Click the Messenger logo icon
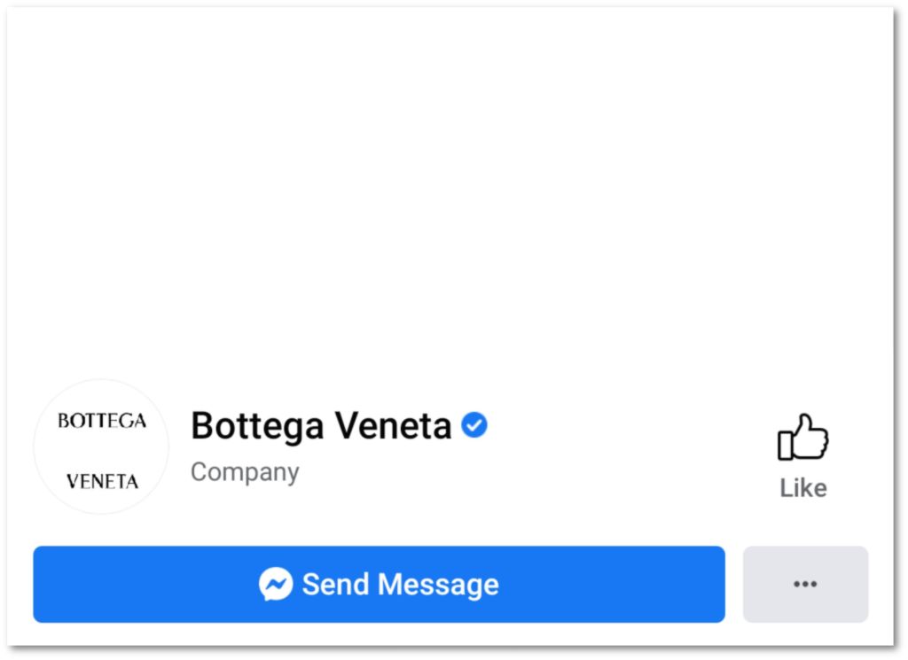The width and height of the screenshot is (908, 660). click(276, 585)
